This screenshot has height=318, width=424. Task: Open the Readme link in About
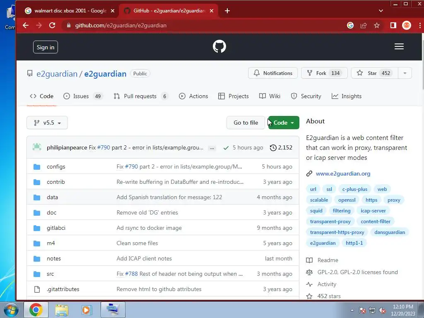pos(328,260)
